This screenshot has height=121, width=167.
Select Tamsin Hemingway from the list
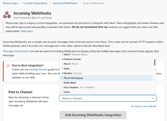[x=106, y=78]
